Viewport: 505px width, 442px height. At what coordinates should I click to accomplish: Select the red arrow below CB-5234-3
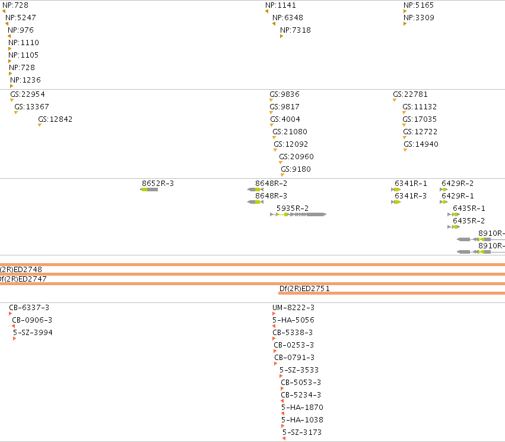tap(282, 401)
